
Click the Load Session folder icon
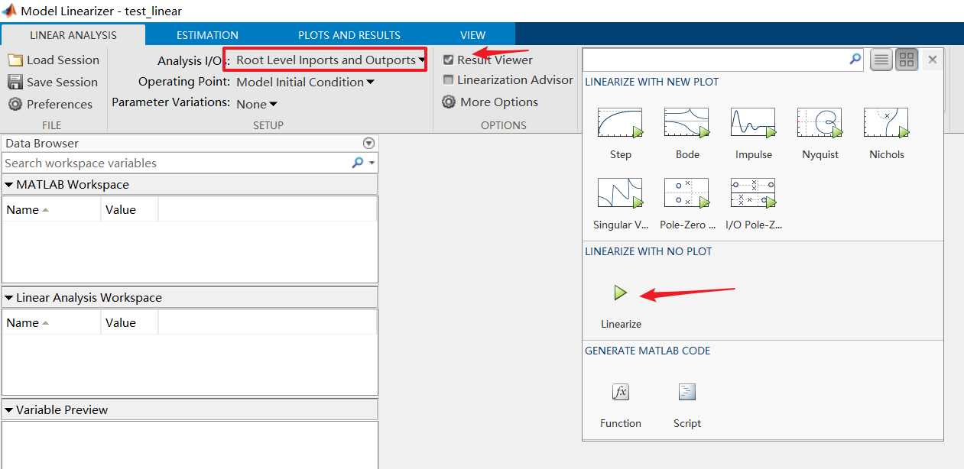pyautogui.click(x=15, y=60)
